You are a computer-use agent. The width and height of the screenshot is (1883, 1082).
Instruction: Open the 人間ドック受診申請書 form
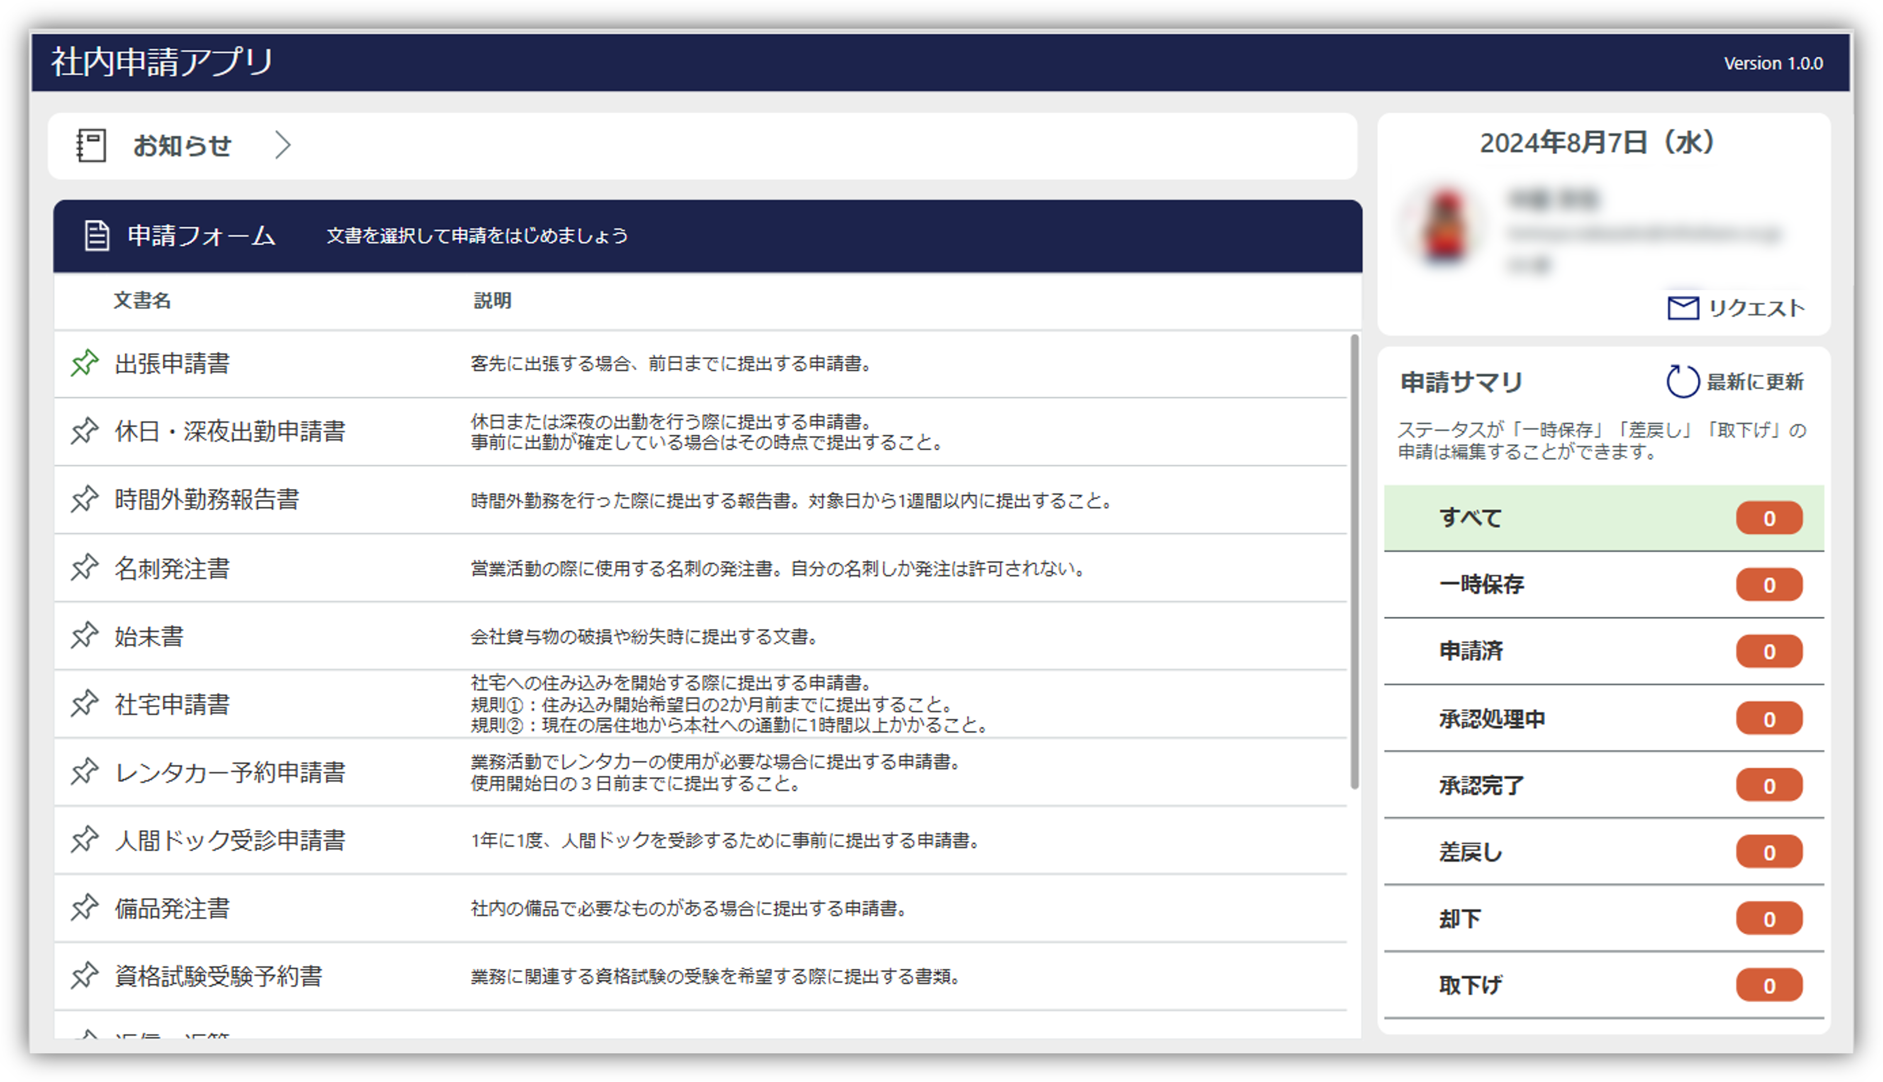[x=229, y=840]
